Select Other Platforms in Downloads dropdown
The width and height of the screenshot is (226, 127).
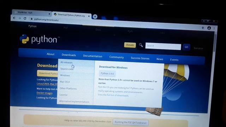[76, 89]
